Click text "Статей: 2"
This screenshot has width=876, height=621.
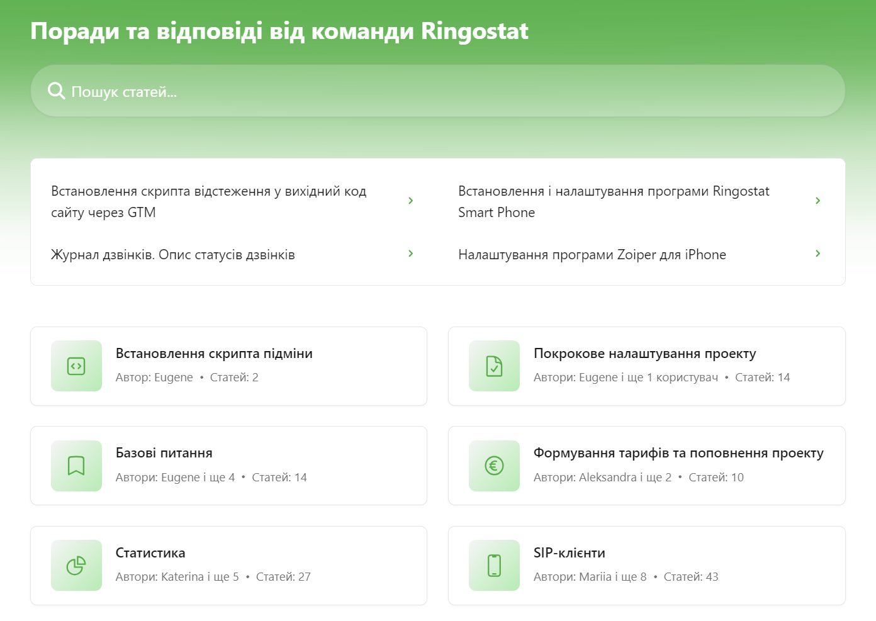click(x=234, y=378)
